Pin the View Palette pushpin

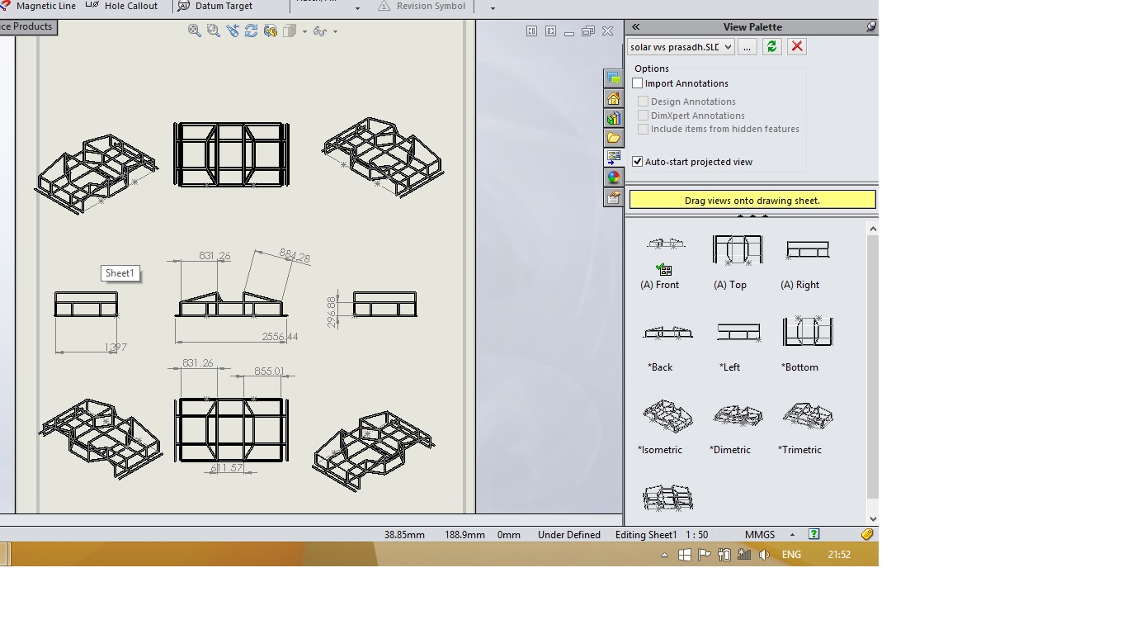coord(871,26)
